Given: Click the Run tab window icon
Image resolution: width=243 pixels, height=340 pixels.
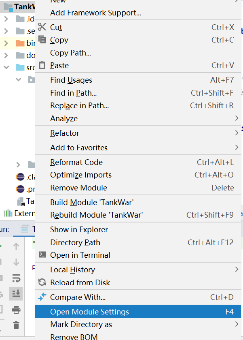Looking at the screenshot, I should point(25,229).
